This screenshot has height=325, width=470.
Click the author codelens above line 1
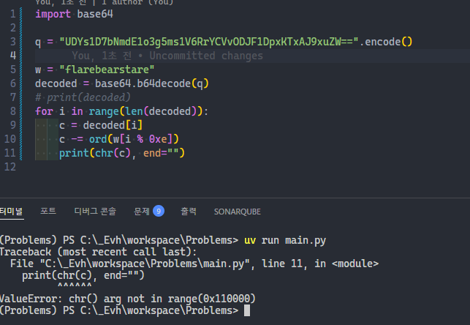coord(105,2)
